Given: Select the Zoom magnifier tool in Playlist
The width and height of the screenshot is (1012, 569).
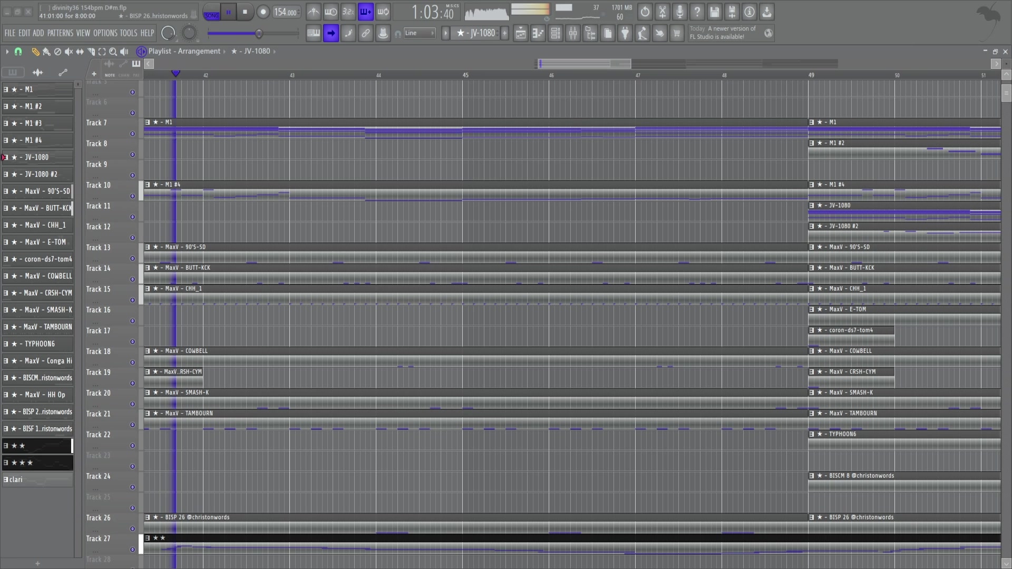Looking at the screenshot, I should coord(113,52).
